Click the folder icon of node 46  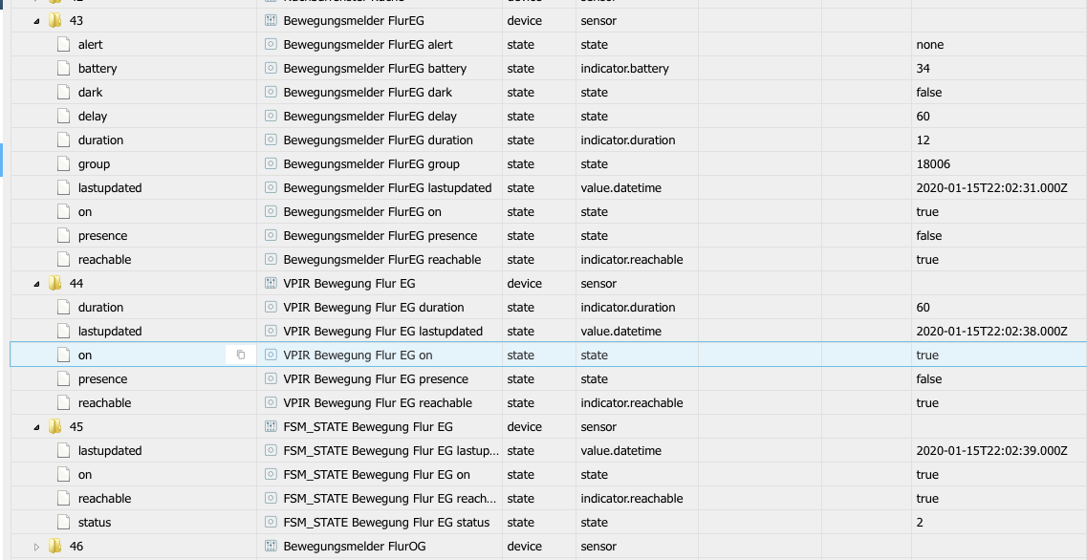pyautogui.click(x=54, y=546)
